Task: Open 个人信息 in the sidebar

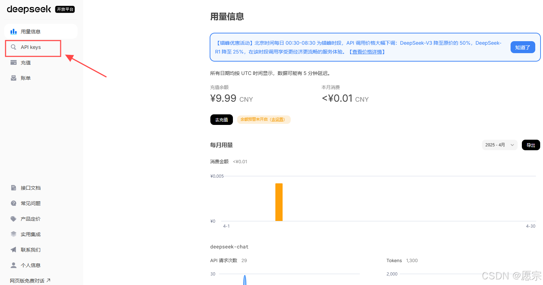Action: pos(41,265)
